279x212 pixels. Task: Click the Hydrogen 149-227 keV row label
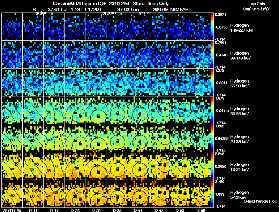(241, 28)
